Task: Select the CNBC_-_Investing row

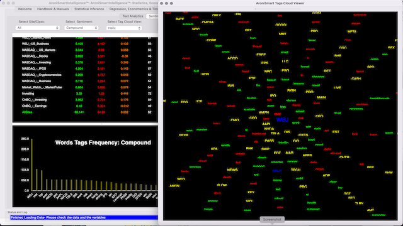Action: 85,100
